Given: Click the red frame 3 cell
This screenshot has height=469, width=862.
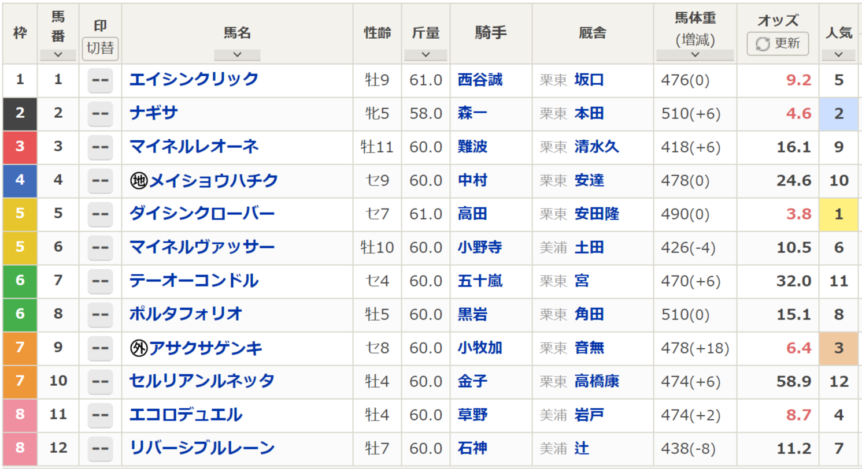Looking at the screenshot, I should [20, 147].
